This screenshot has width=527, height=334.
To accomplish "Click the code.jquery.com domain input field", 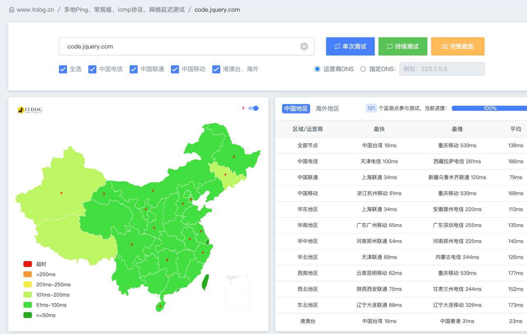I will click(181, 46).
